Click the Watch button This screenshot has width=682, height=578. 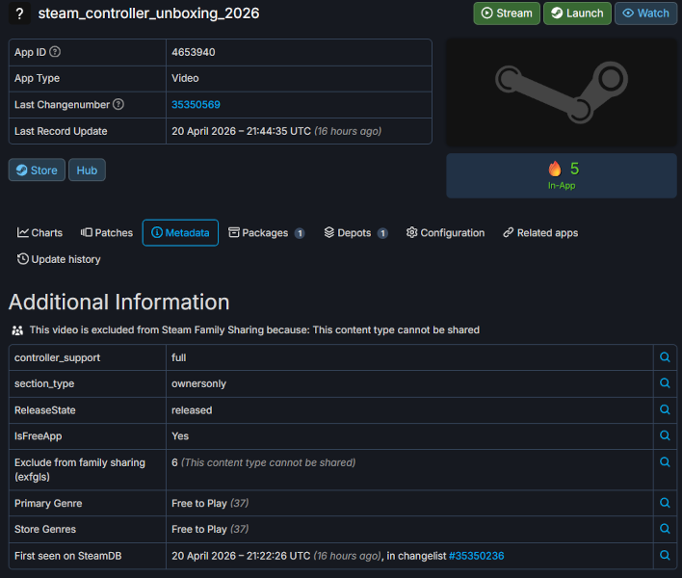[x=645, y=13]
